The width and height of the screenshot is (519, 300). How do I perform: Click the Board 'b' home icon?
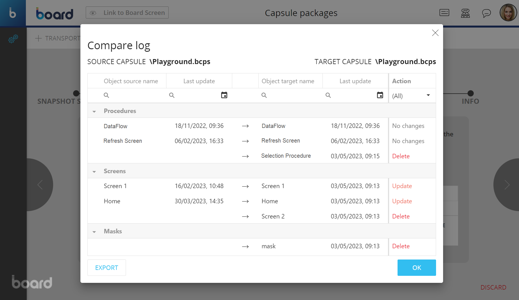coord(13,13)
